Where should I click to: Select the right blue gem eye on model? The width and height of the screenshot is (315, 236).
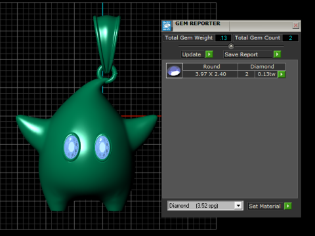pos(102,147)
